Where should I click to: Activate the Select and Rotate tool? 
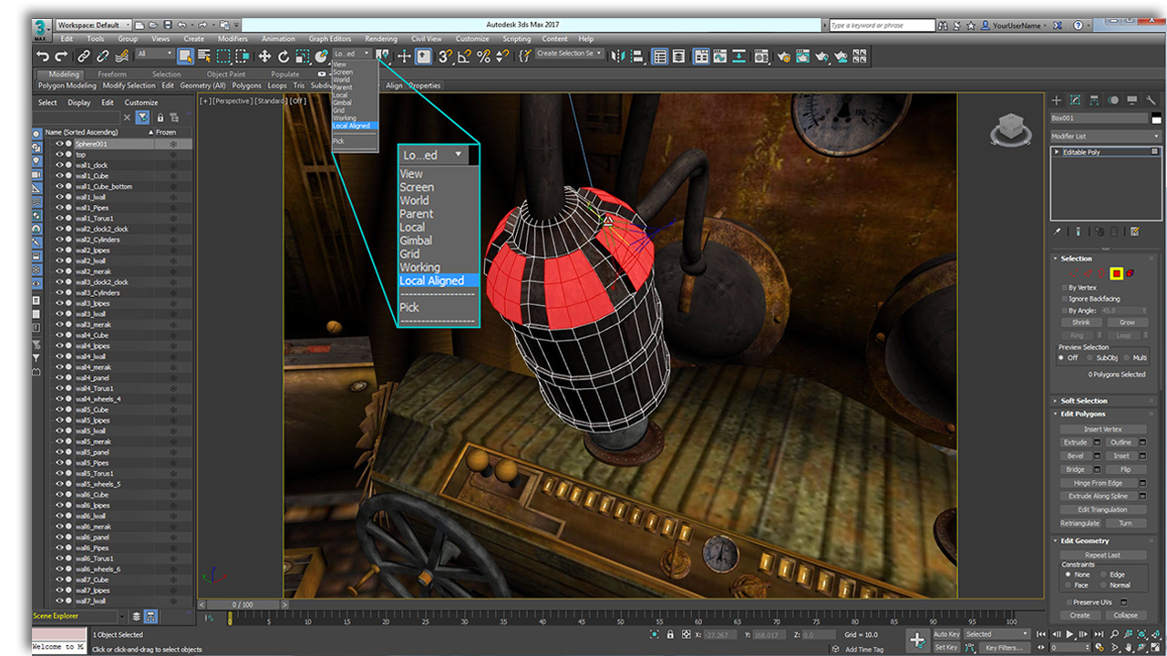[284, 56]
